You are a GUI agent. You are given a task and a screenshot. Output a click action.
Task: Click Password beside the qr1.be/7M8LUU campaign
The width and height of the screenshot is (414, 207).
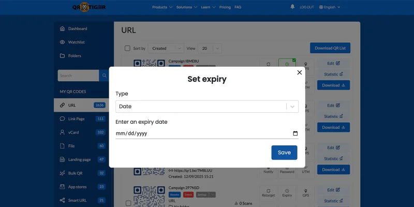[x=287, y=171]
